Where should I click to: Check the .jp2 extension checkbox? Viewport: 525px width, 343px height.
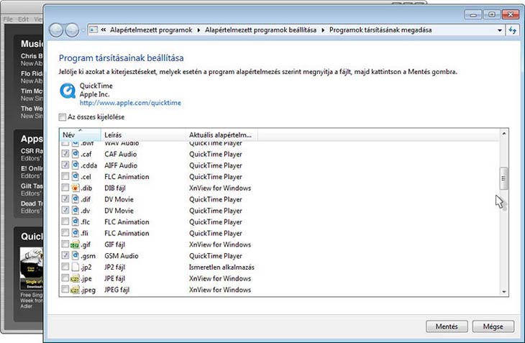[65, 267]
